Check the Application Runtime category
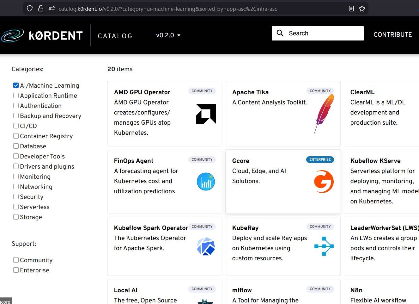Image resolution: width=419 pixels, height=304 pixels. [16, 95]
